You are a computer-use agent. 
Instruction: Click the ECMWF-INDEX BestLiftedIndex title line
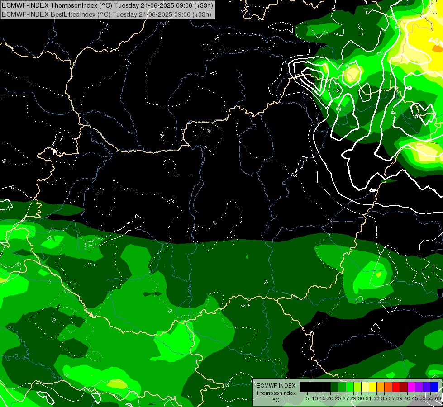point(106,14)
